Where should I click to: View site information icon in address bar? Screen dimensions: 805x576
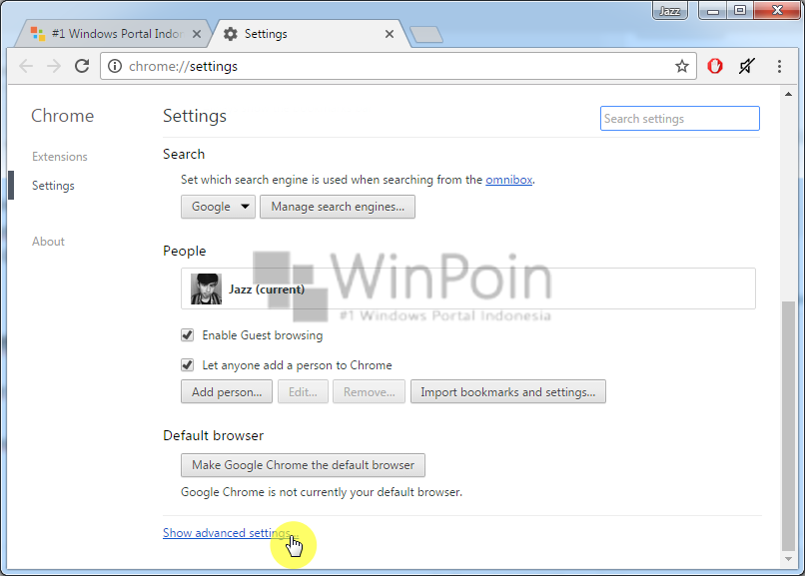point(115,66)
